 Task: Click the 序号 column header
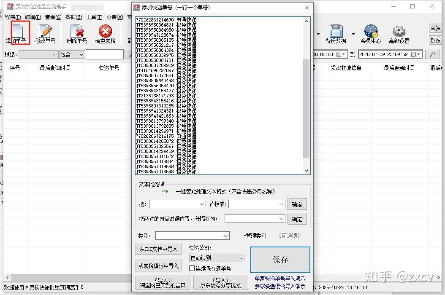[x=15, y=68]
